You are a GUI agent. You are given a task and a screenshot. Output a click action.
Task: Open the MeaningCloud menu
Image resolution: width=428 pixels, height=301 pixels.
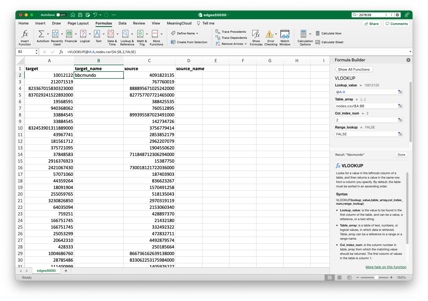tap(179, 23)
